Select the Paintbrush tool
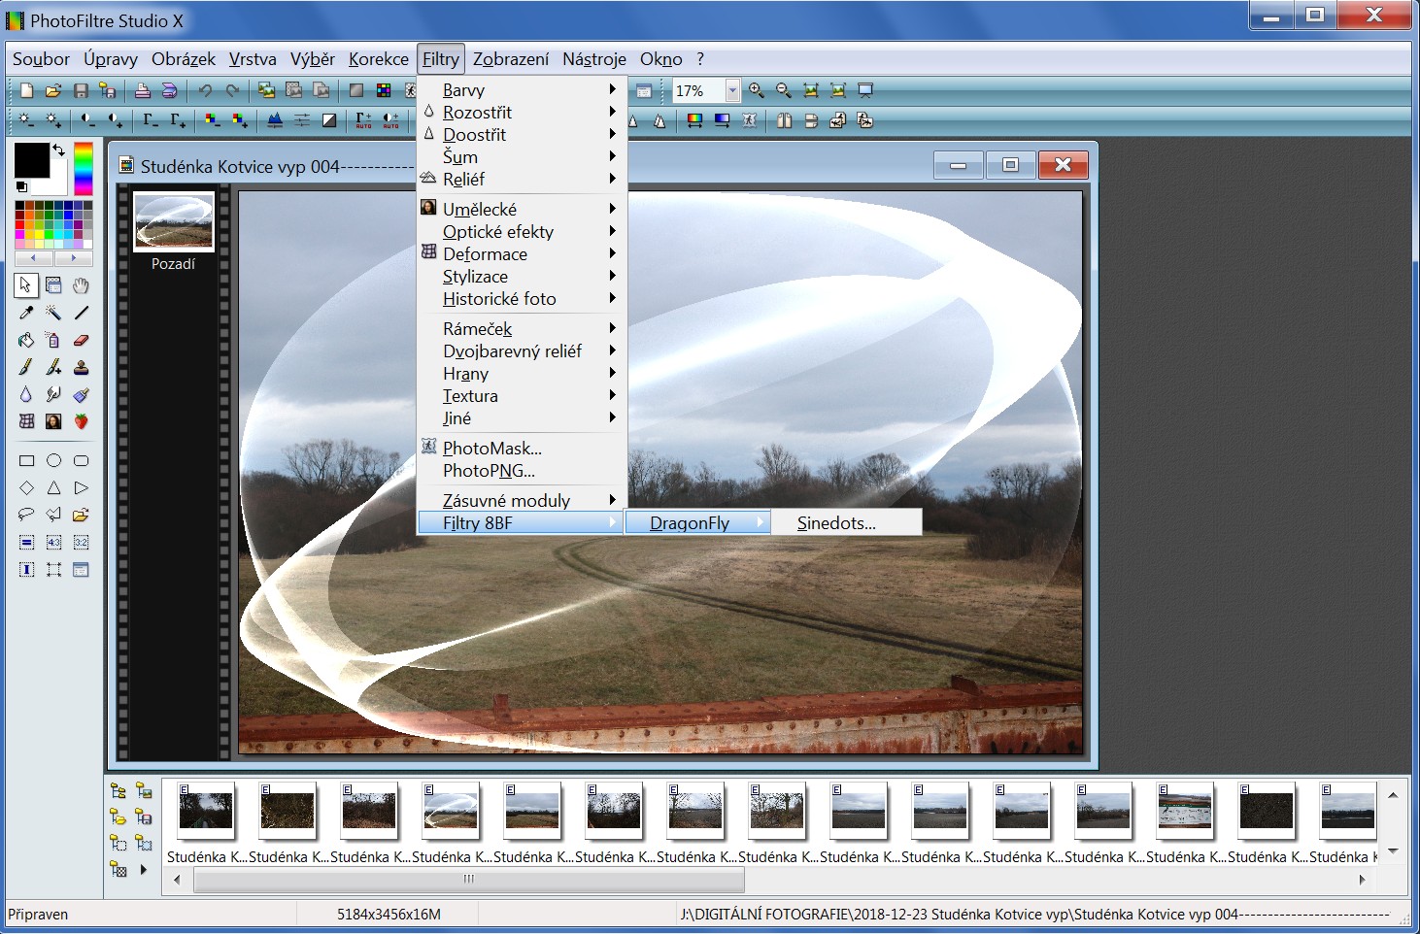Viewport: 1420px width, 934px height. coord(26,367)
